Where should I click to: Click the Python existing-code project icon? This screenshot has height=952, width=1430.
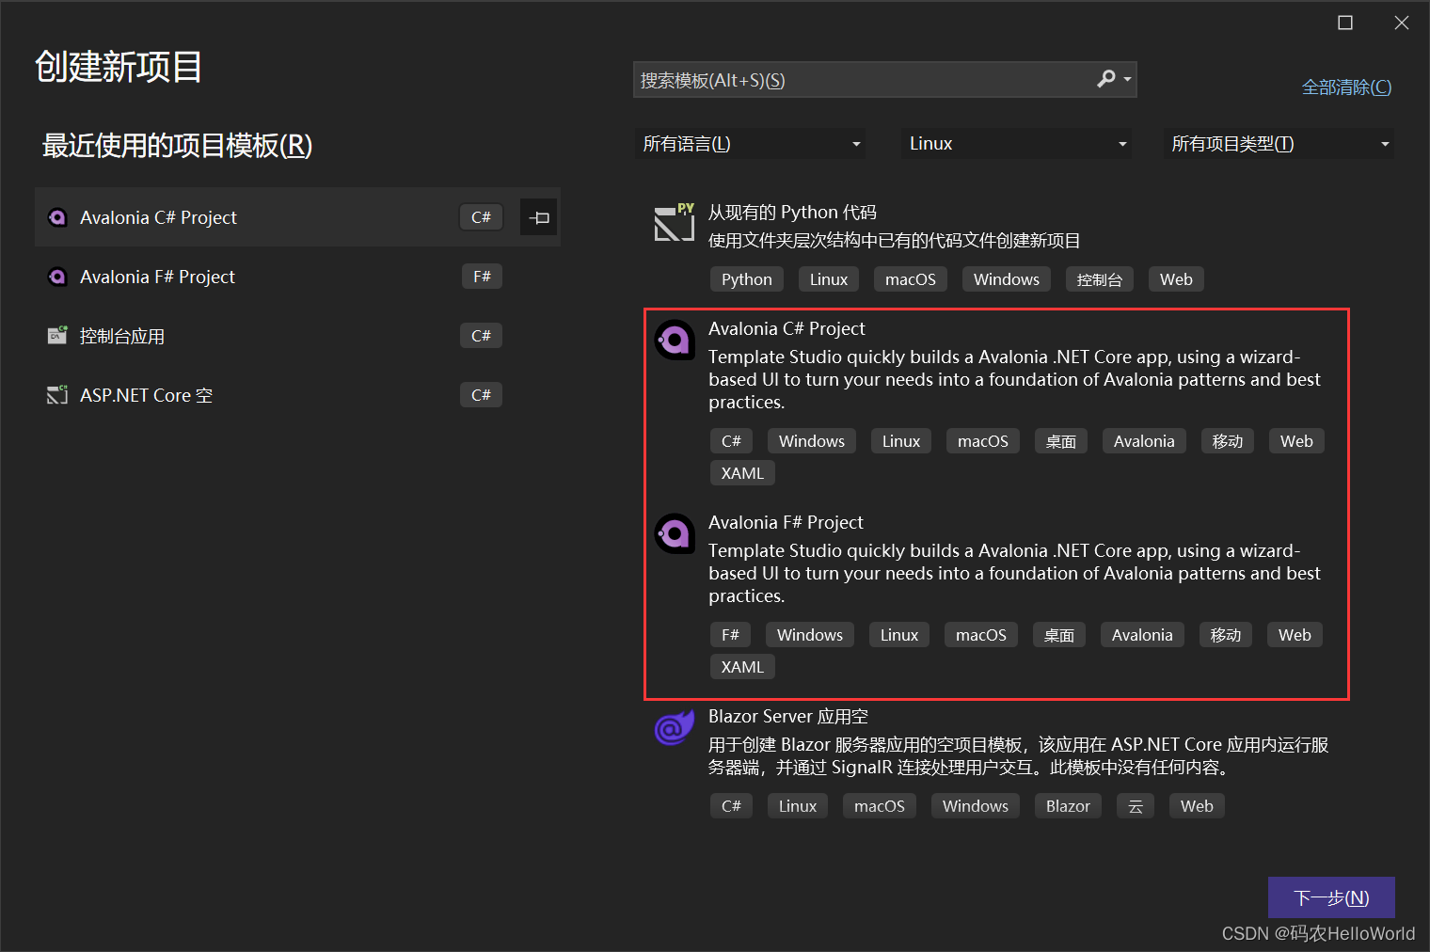[674, 223]
